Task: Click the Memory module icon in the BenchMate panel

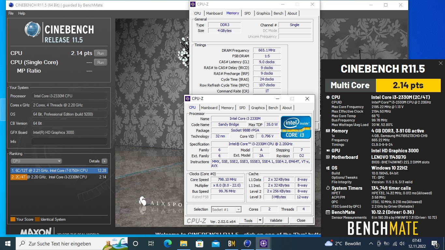Action: pyautogui.click(x=328, y=131)
